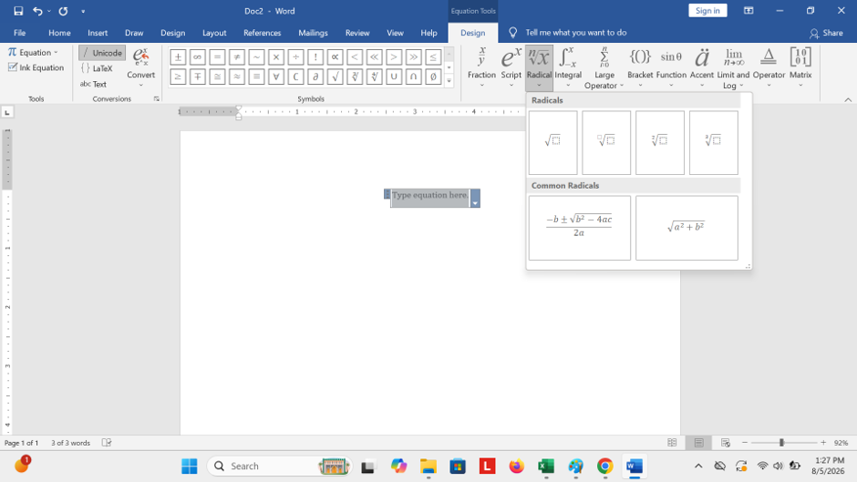Switch to Print Layout view
Viewport: 857px width, 482px height.
pyautogui.click(x=698, y=443)
